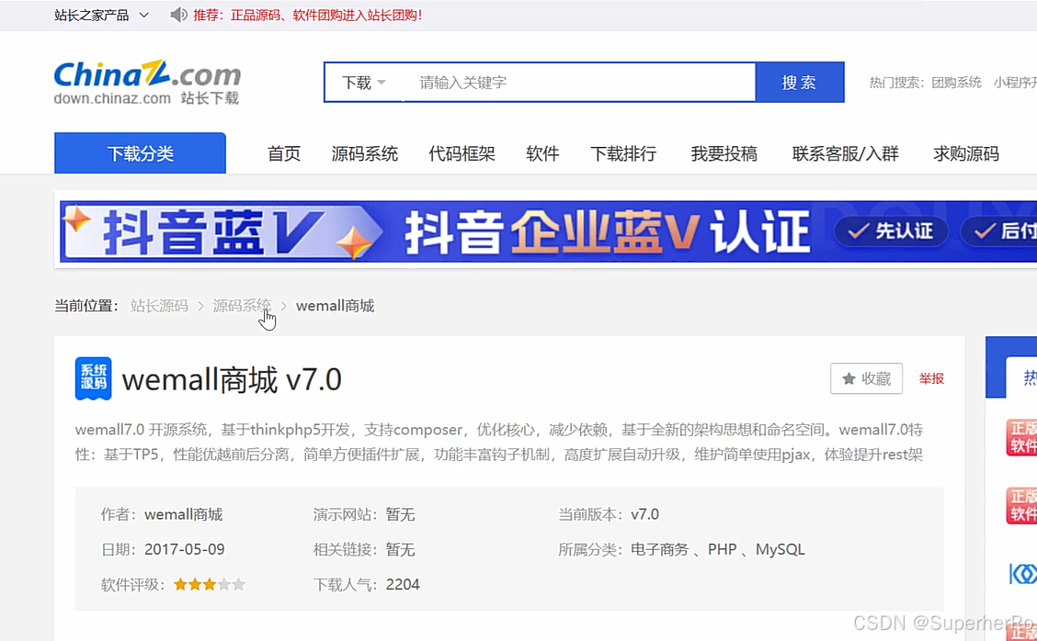The width and height of the screenshot is (1037, 641).
Task: Open 下载排行 navigation item
Action: [x=623, y=154]
